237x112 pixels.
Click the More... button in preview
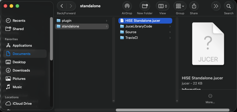(x=210, y=99)
